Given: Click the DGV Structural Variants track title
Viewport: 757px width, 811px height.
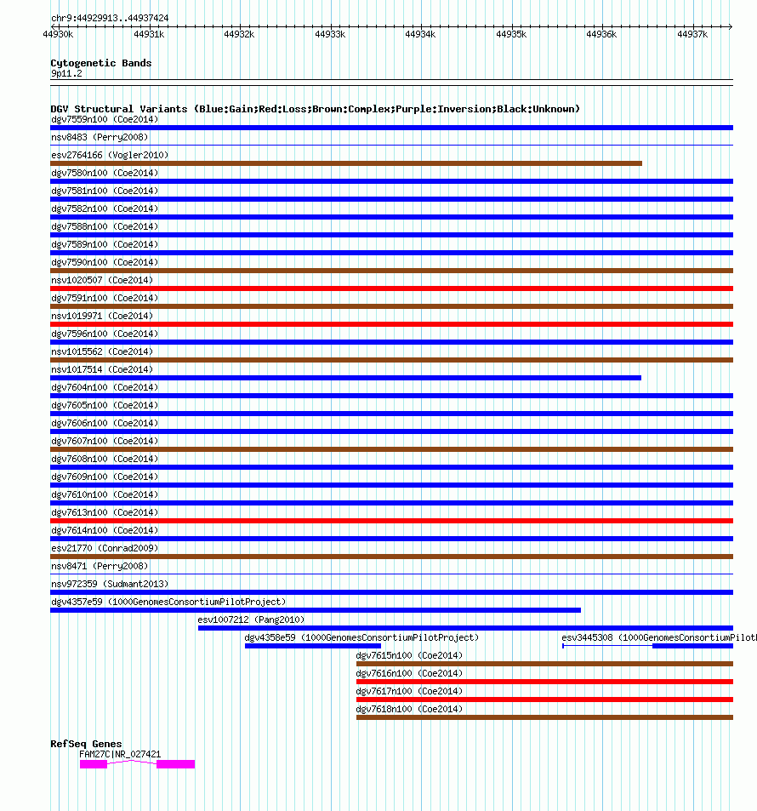Looking at the screenshot, I should pyautogui.click(x=315, y=109).
